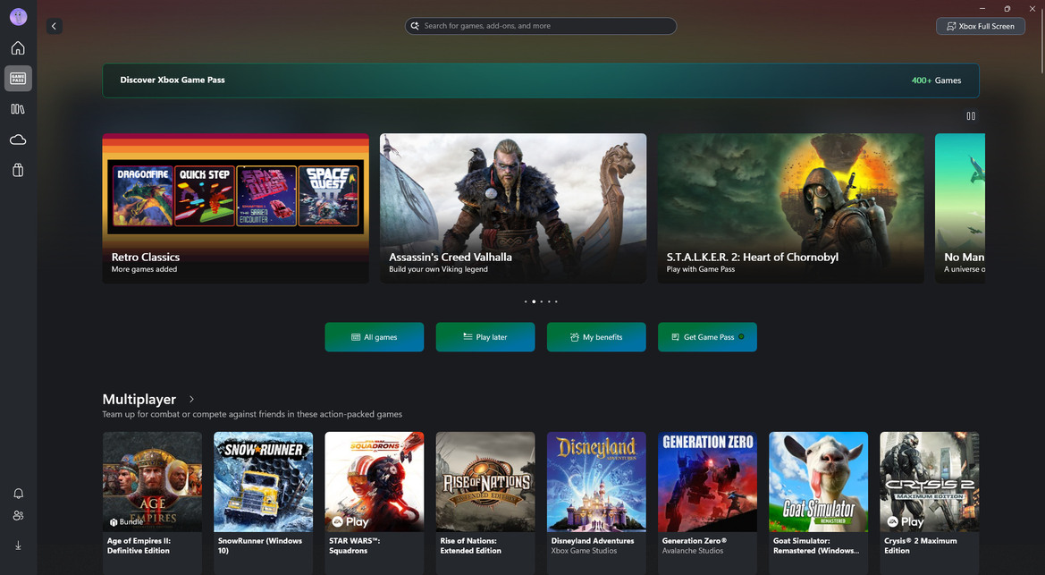
Task: Open the downloads queue icon
Action: coord(18,545)
